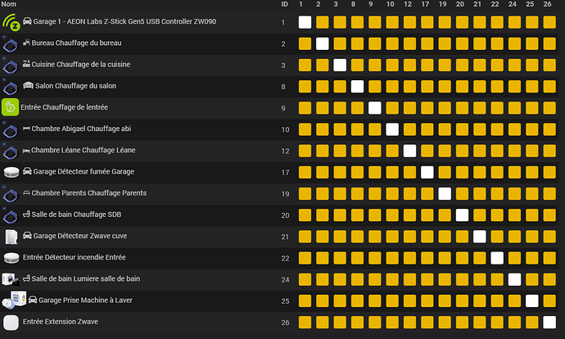This screenshot has width=565, height=339.
Task: Click the green Z-Wave icon for Entrée Chauffage
Action: pyautogui.click(x=11, y=107)
